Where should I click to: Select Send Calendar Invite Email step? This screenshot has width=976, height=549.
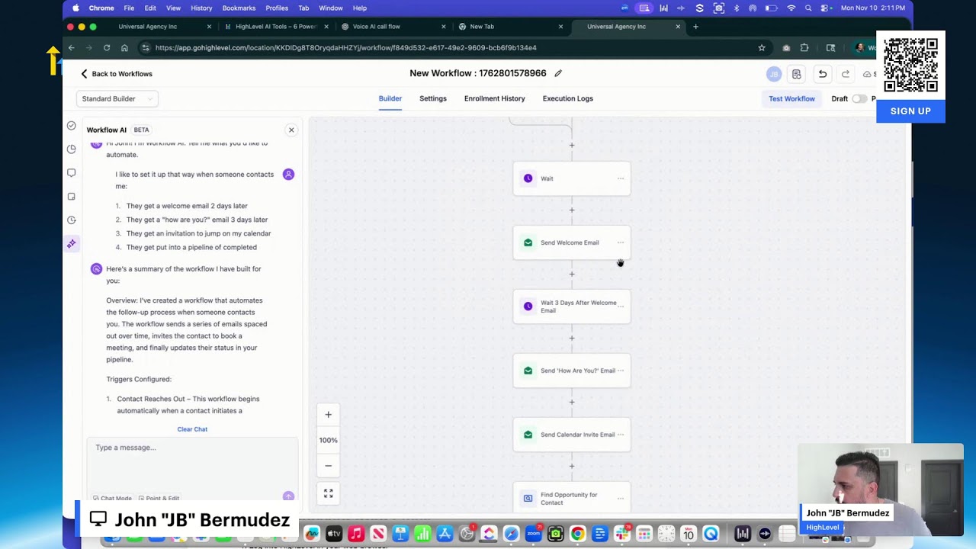(x=572, y=435)
